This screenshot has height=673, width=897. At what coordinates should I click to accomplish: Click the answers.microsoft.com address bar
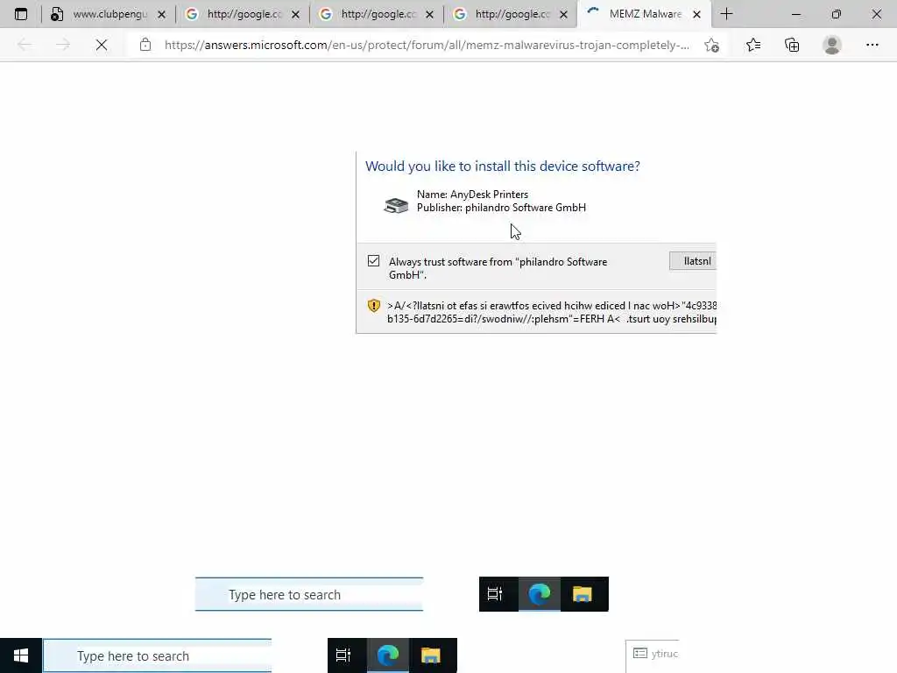pyautogui.click(x=427, y=45)
